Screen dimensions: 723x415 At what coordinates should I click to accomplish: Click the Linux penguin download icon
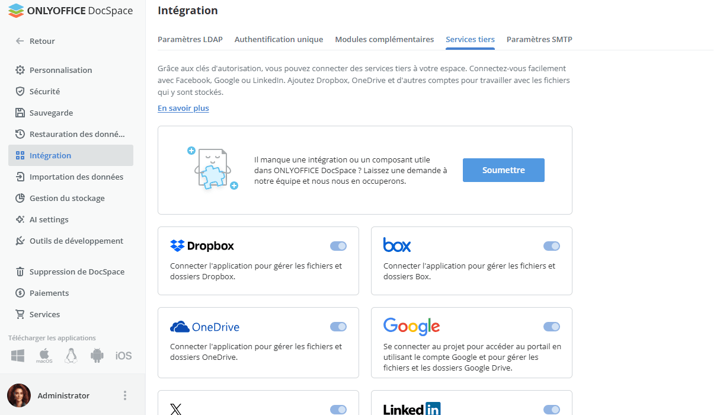click(71, 356)
